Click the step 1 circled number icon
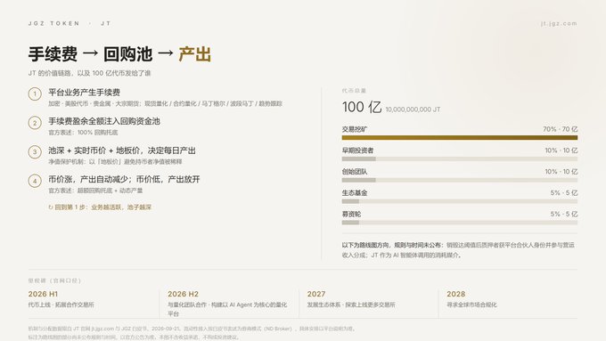Viewport: 606px width, 341px height. [x=35, y=93]
